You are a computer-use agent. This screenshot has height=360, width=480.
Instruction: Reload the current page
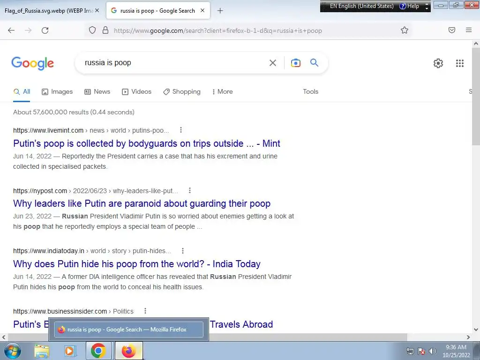[x=45, y=30]
